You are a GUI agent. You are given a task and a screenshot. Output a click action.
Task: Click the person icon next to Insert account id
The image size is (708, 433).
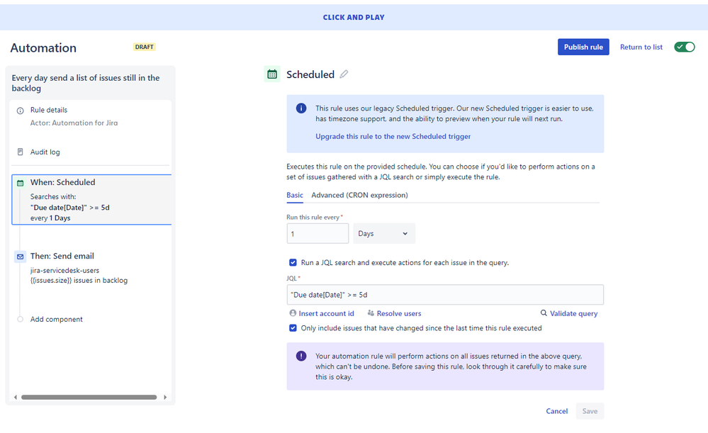click(x=293, y=313)
